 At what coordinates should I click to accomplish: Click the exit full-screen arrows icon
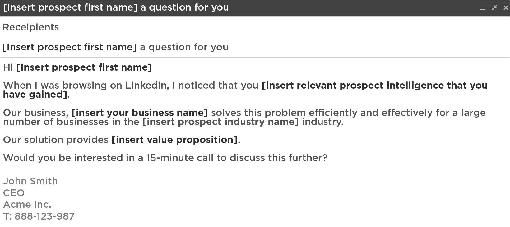[494, 8]
